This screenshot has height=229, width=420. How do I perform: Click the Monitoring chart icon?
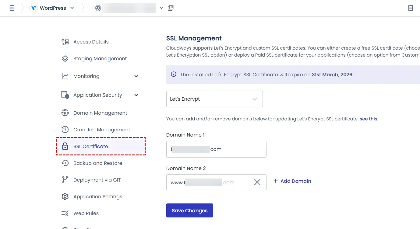[65, 76]
